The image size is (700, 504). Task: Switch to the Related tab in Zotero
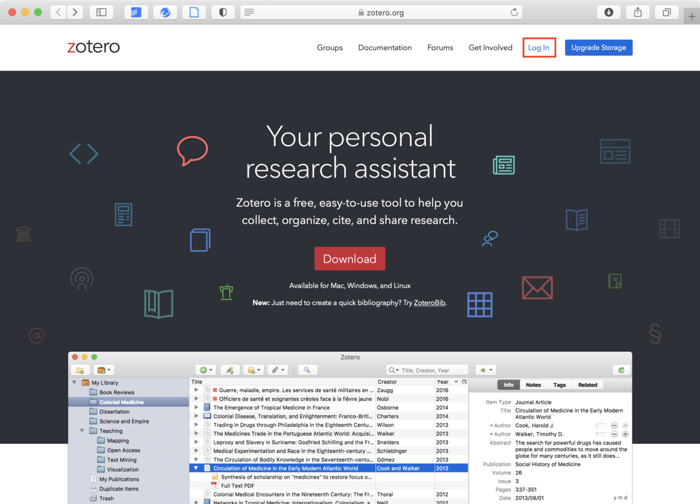(587, 385)
